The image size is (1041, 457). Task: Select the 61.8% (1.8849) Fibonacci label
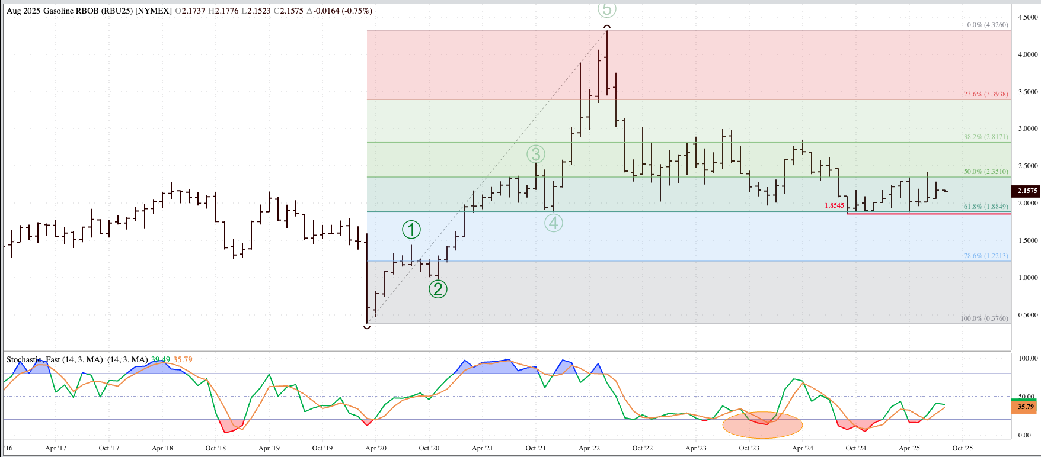(x=985, y=207)
